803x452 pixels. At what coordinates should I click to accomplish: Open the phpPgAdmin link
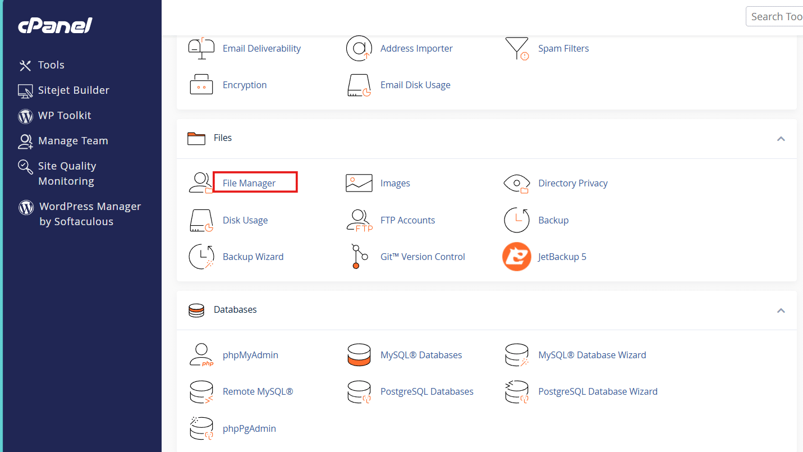[249, 428]
